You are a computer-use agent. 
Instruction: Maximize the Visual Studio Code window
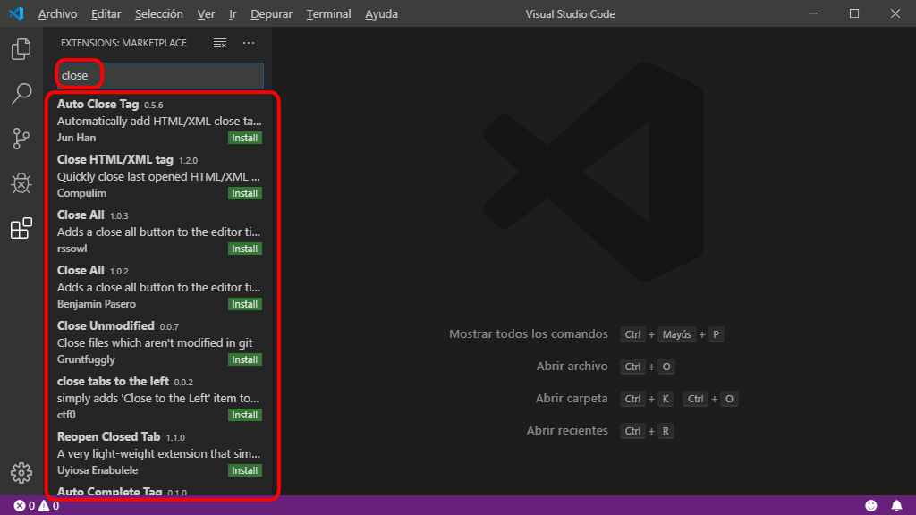(x=854, y=13)
